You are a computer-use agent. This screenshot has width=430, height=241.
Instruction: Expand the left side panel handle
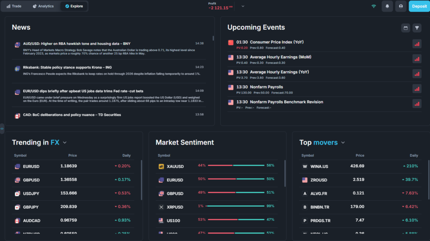(2, 128)
